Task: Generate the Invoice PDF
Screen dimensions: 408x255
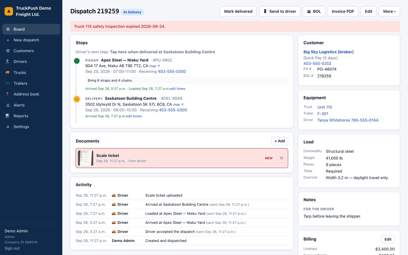Action: coord(343,11)
